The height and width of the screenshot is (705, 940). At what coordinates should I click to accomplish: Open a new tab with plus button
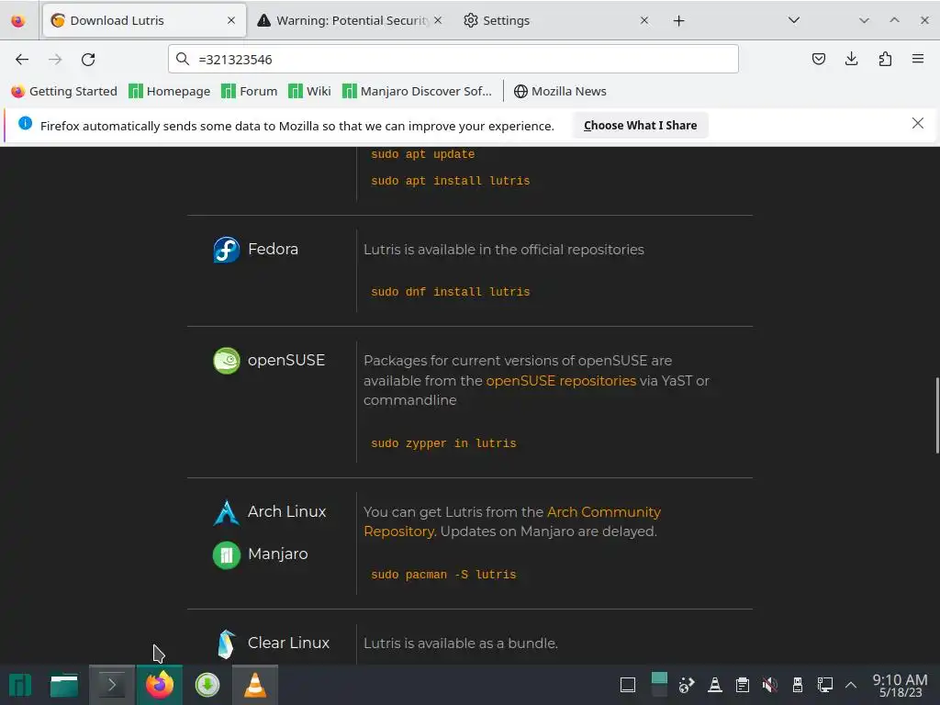[678, 21]
